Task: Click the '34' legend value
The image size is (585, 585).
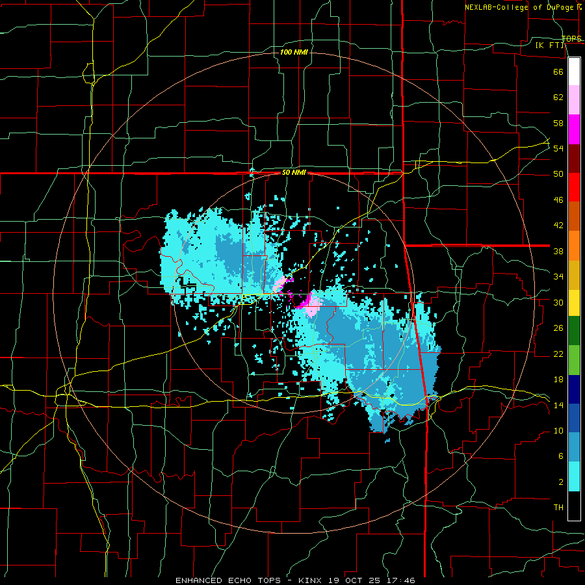Action: point(558,277)
